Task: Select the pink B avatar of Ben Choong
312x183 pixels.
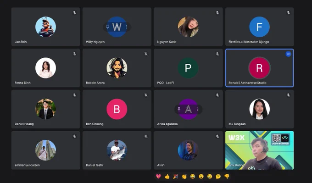Action: pyautogui.click(x=117, y=109)
